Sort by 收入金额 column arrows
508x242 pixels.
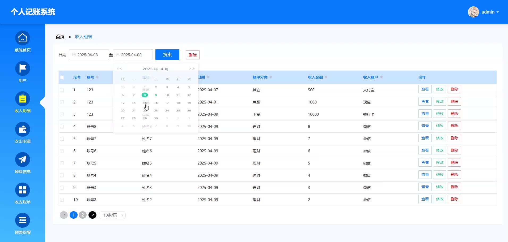326,77
